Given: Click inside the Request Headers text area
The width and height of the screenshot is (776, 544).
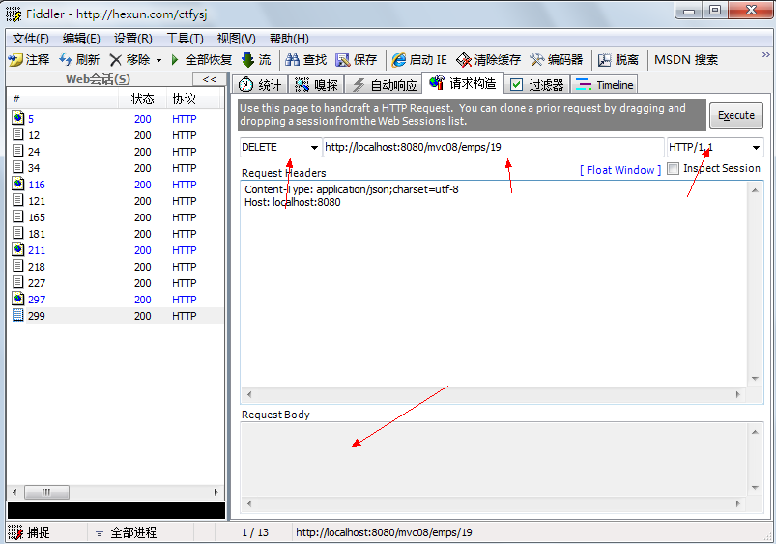Looking at the screenshot, I should point(493,284).
